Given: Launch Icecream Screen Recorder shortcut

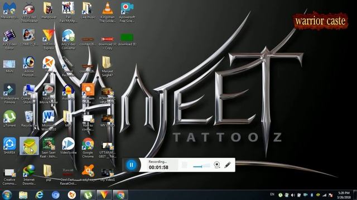Looking at the screenshot, I should (88, 94).
